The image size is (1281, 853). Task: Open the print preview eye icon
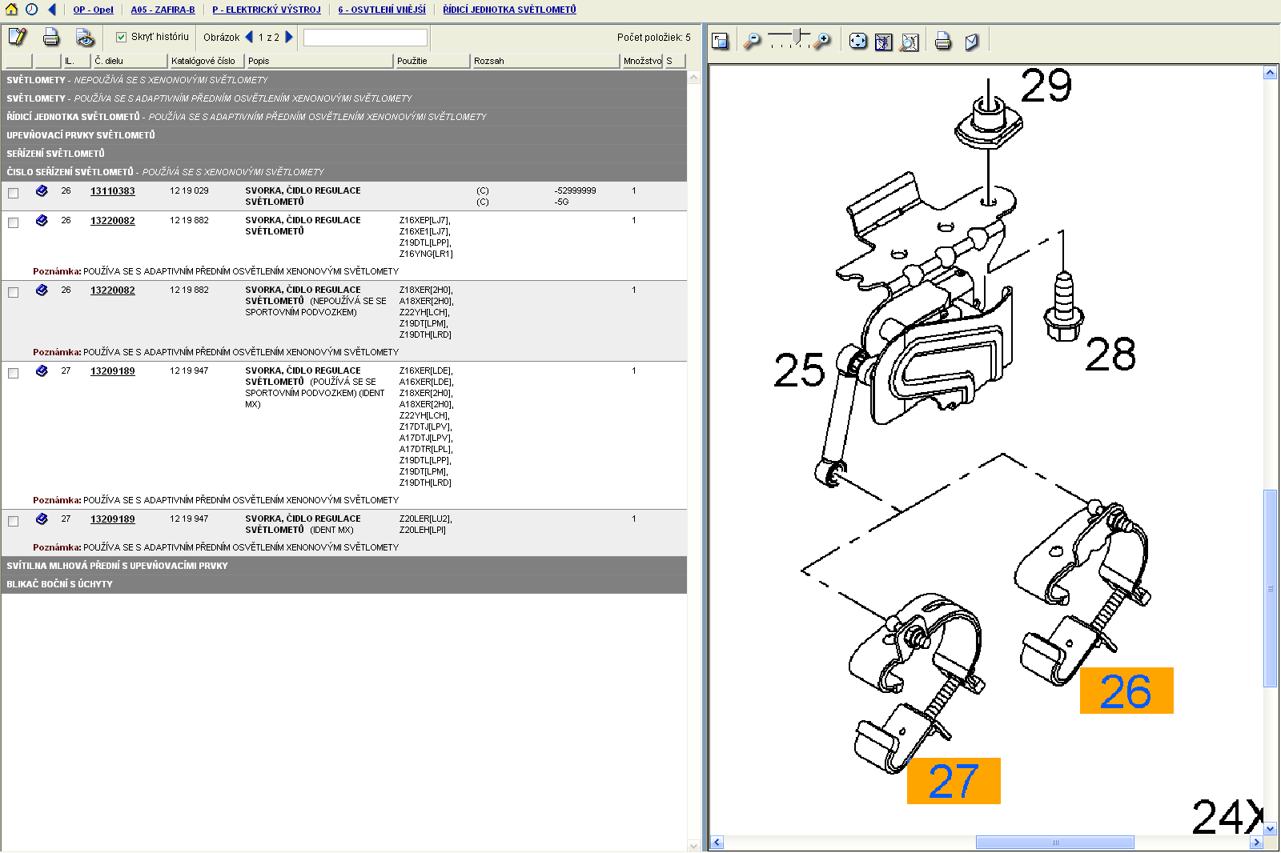click(x=85, y=38)
